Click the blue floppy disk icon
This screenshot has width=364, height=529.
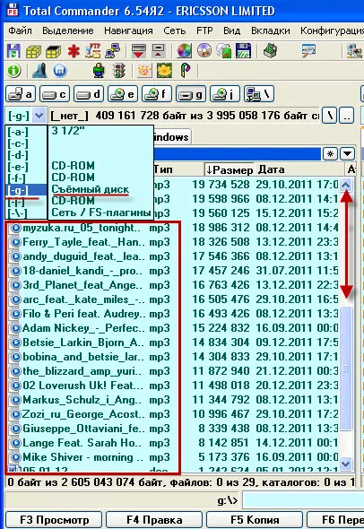point(243,51)
